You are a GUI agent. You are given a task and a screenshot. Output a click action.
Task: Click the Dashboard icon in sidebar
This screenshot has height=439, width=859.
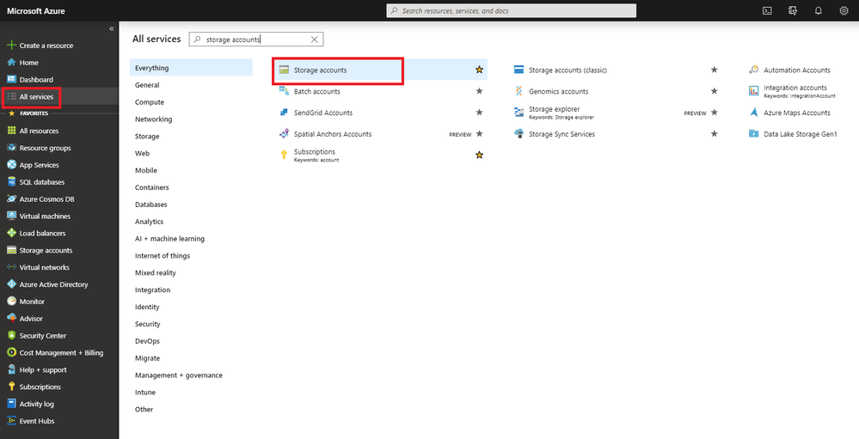pyautogui.click(x=11, y=79)
